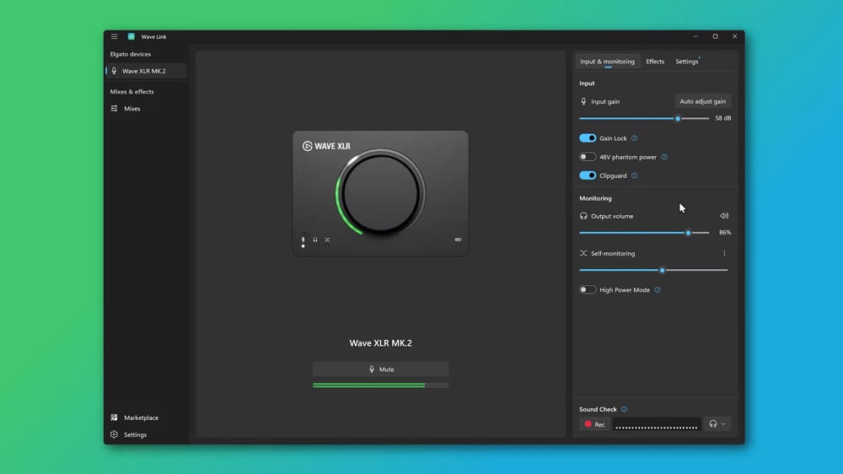Image resolution: width=843 pixels, height=474 pixels.
Task: Select microphone mode icon on device image
Action: tap(303, 240)
